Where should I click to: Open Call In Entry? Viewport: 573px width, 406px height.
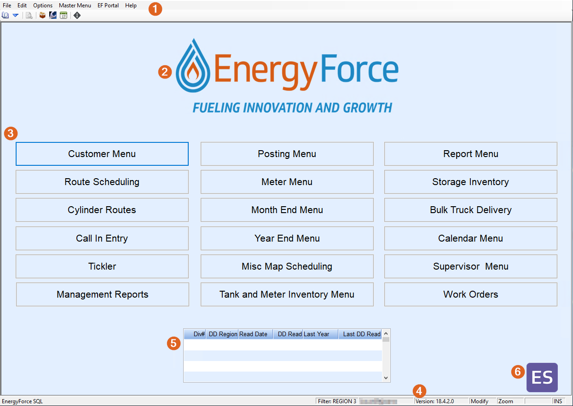pyautogui.click(x=102, y=238)
